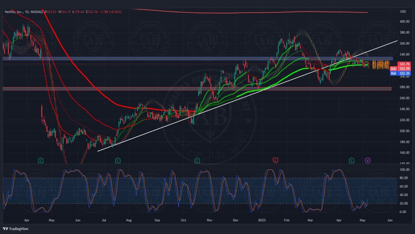Click the Jul label on time axis
The height and width of the screenshot is (234, 415).
(x=104, y=220)
